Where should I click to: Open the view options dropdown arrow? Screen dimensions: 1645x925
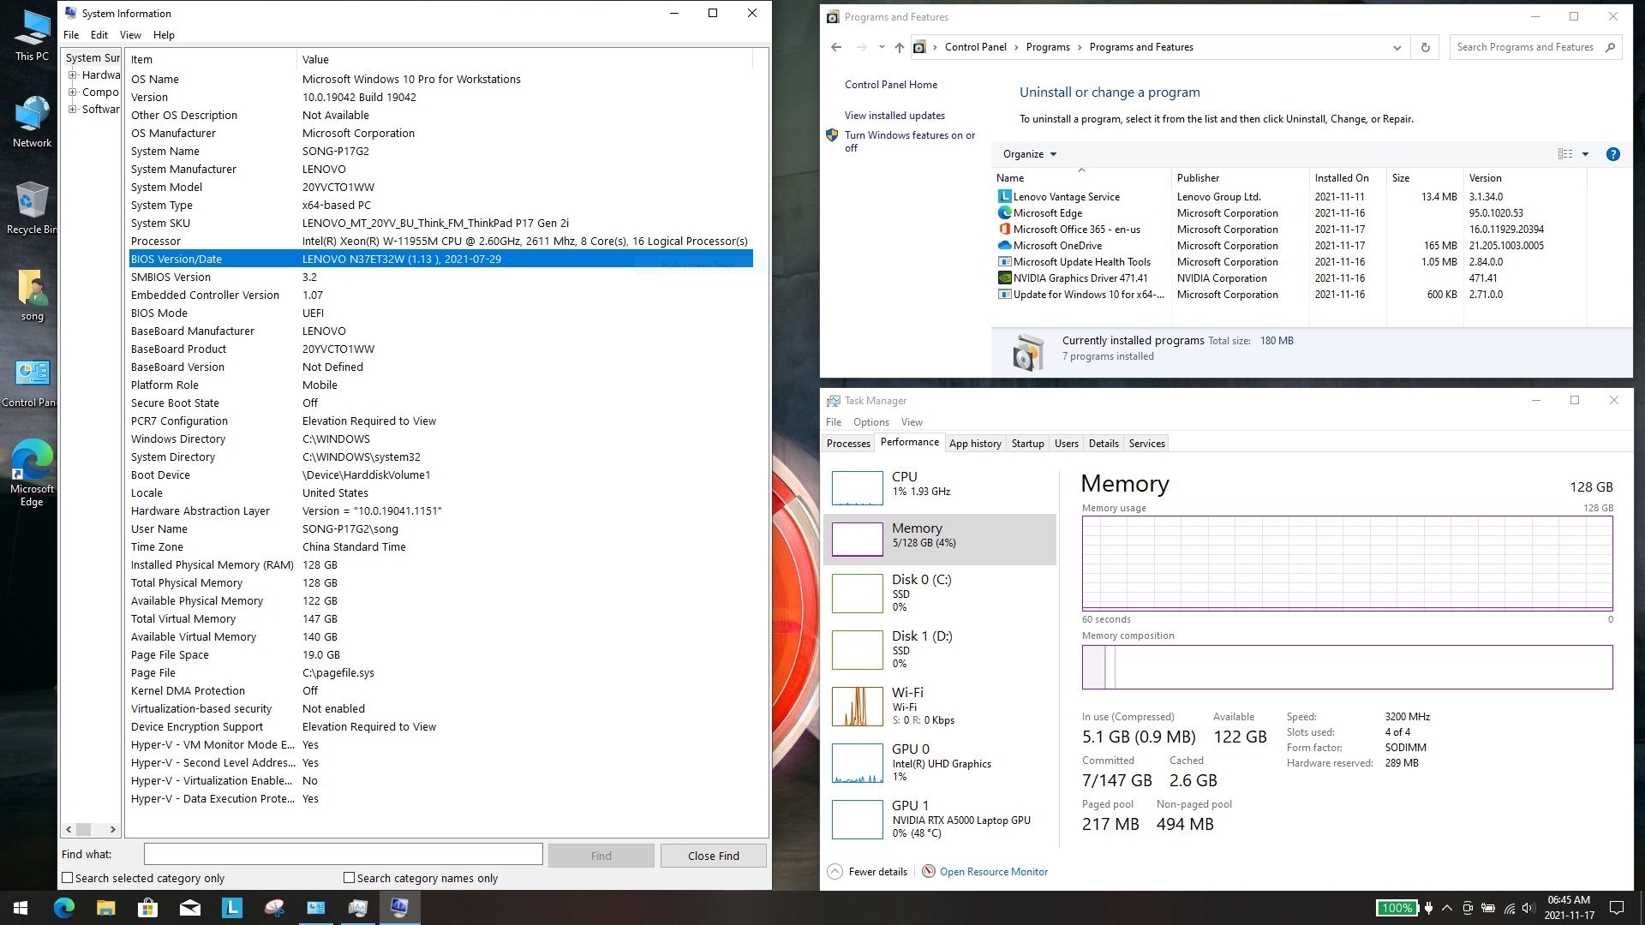tap(1585, 154)
